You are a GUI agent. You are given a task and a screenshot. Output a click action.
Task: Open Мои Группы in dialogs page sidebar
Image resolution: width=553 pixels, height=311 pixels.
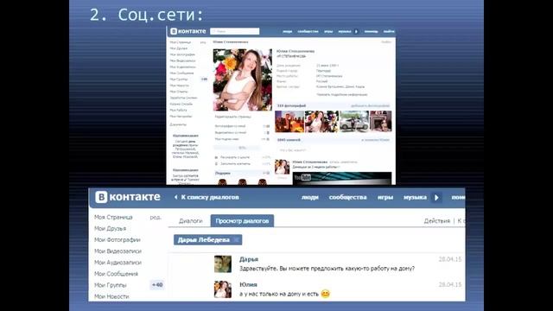110,285
